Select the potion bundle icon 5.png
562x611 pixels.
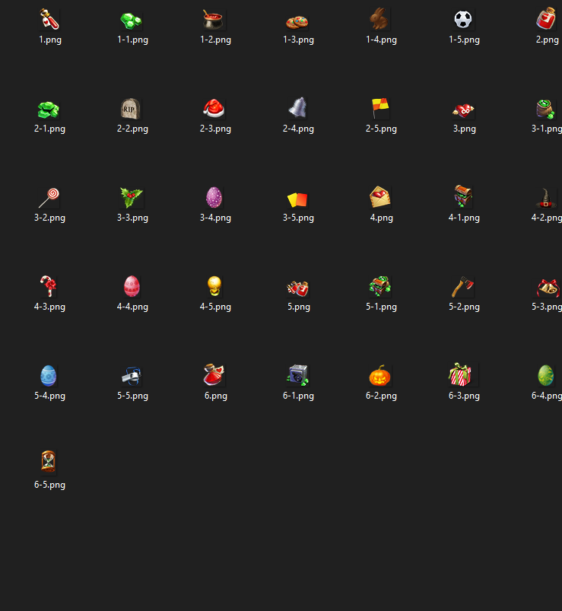click(x=298, y=288)
